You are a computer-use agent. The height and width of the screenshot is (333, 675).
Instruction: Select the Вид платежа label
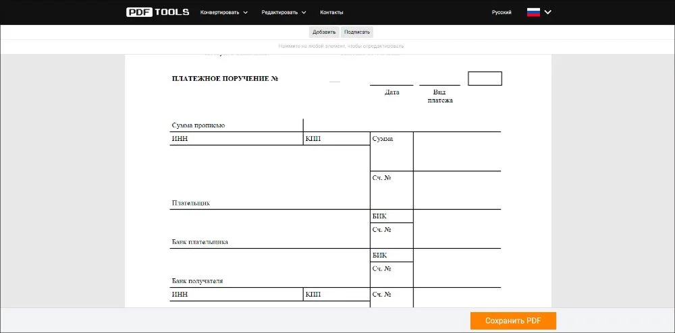coord(439,96)
